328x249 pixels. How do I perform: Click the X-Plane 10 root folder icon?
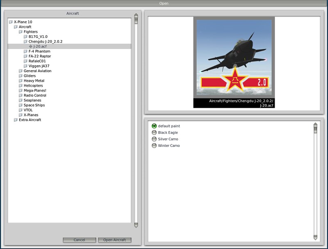tap(11, 22)
